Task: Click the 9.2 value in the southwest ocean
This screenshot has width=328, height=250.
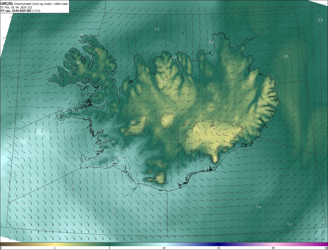Action: point(21,203)
